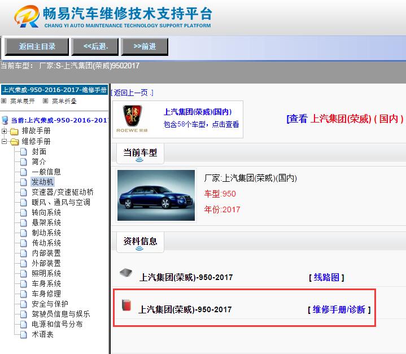Click the page icon next to 术语表

coord(24,335)
